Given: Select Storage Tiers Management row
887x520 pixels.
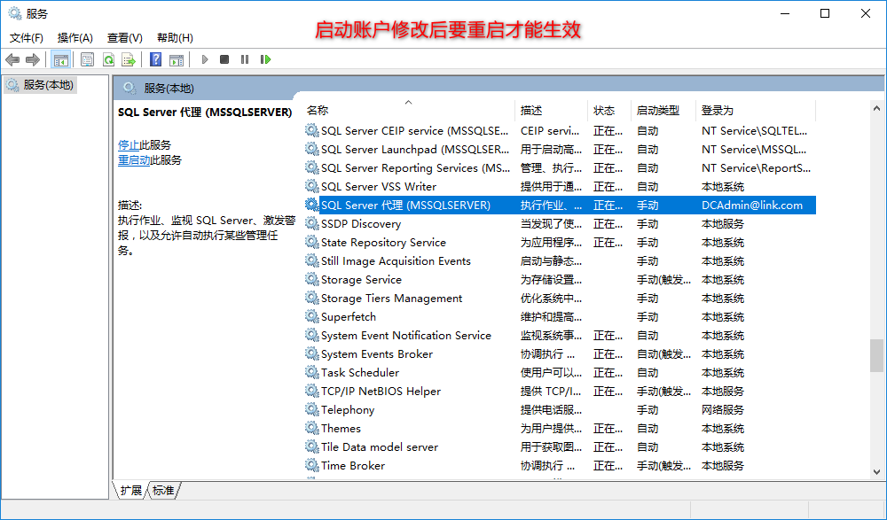Looking at the screenshot, I should [x=560, y=298].
